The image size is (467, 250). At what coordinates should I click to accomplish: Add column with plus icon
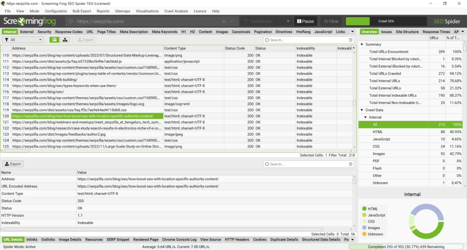354,48
